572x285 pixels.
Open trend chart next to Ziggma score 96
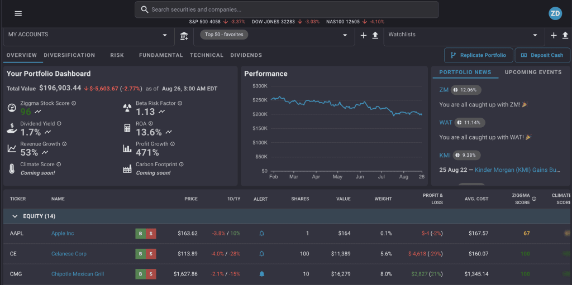pos(38,112)
